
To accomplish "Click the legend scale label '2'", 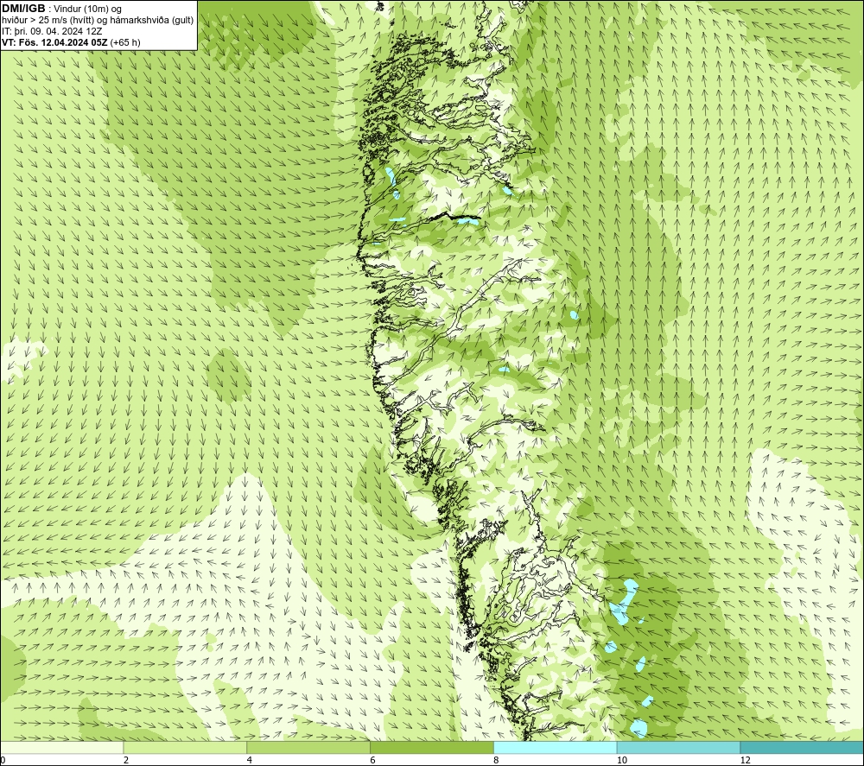I will (126, 760).
